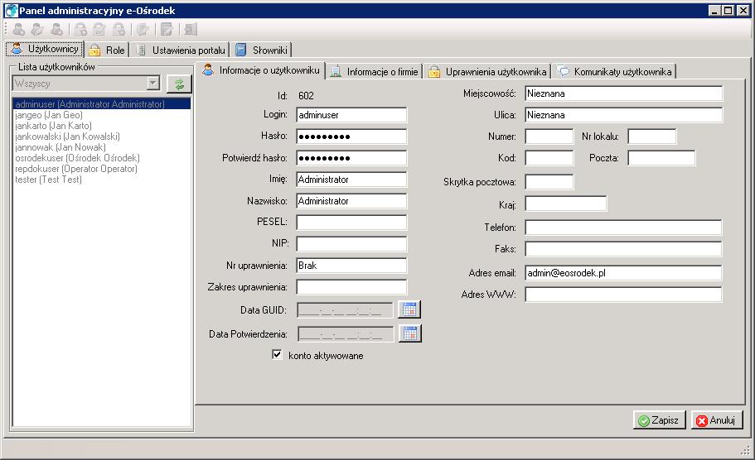Select jankowalski (Jan Kowalski) user
This screenshot has height=460, width=755.
point(102,137)
